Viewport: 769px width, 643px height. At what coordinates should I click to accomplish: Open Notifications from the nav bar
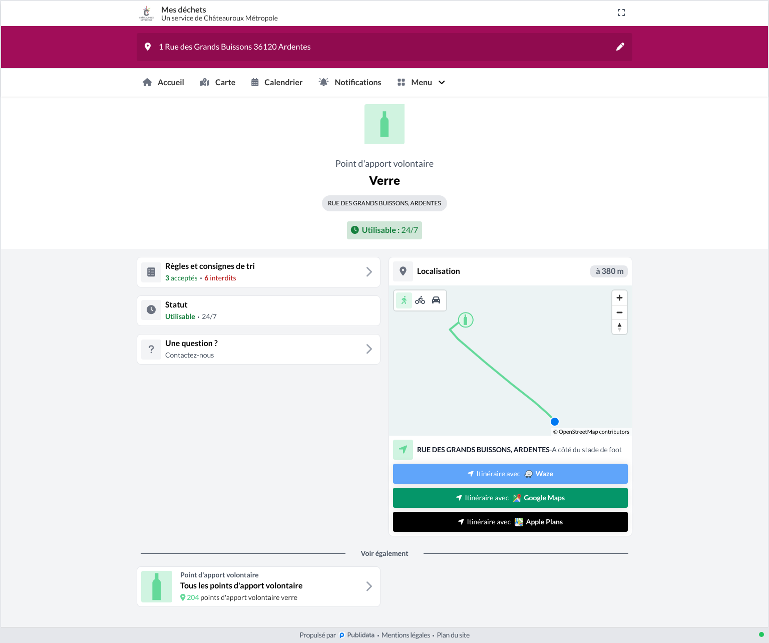tap(350, 82)
